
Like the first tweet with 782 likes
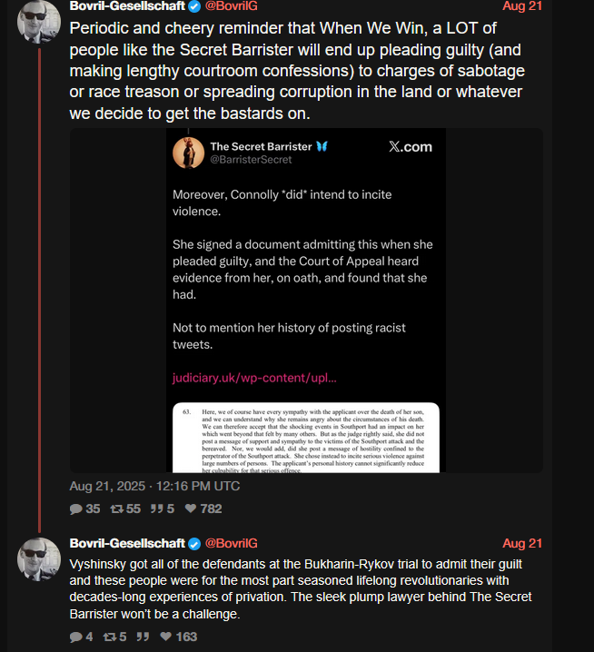(191, 509)
